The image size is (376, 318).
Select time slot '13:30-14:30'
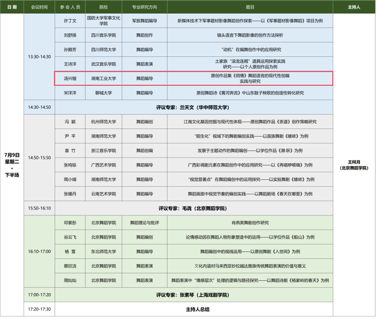coord(39,57)
